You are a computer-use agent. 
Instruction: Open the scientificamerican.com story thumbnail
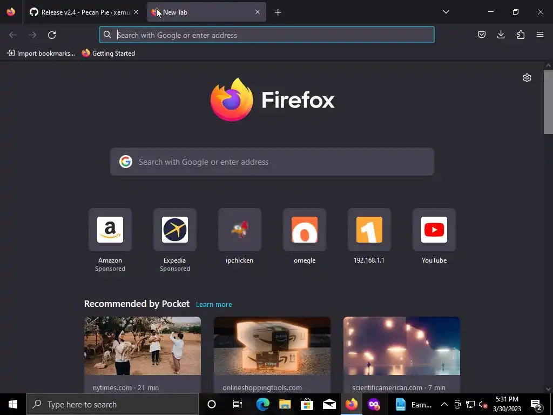[x=402, y=346]
